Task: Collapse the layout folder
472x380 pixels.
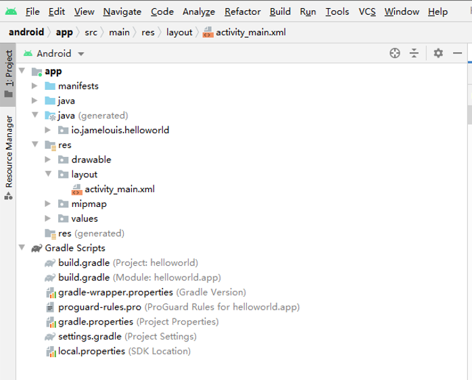Action: [48, 174]
